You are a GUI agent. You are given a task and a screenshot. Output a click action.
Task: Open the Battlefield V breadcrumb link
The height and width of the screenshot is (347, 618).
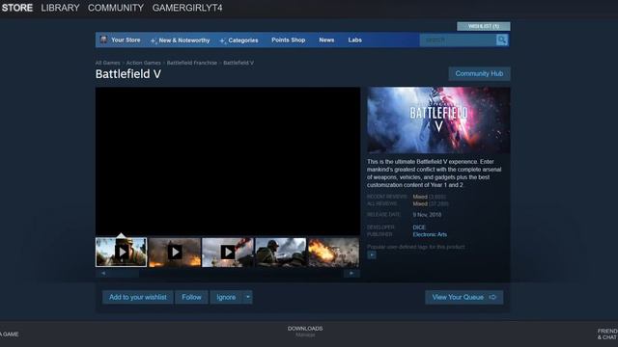[x=239, y=63]
